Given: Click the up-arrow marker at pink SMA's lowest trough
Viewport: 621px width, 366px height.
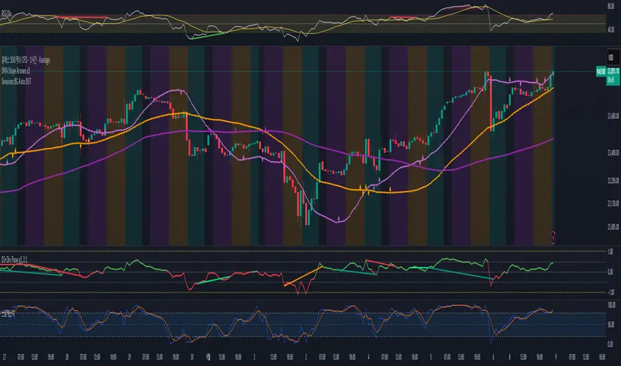Looking at the screenshot, I should (x=340, y=217).
